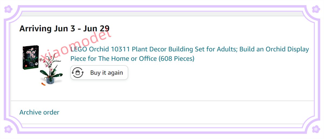Click the Archive order link
Image resolution: width=324 pixels, height=139 pixels.
(39, 112)
